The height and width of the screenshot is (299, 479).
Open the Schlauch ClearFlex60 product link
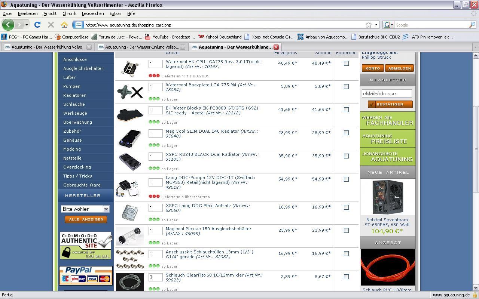214,277
